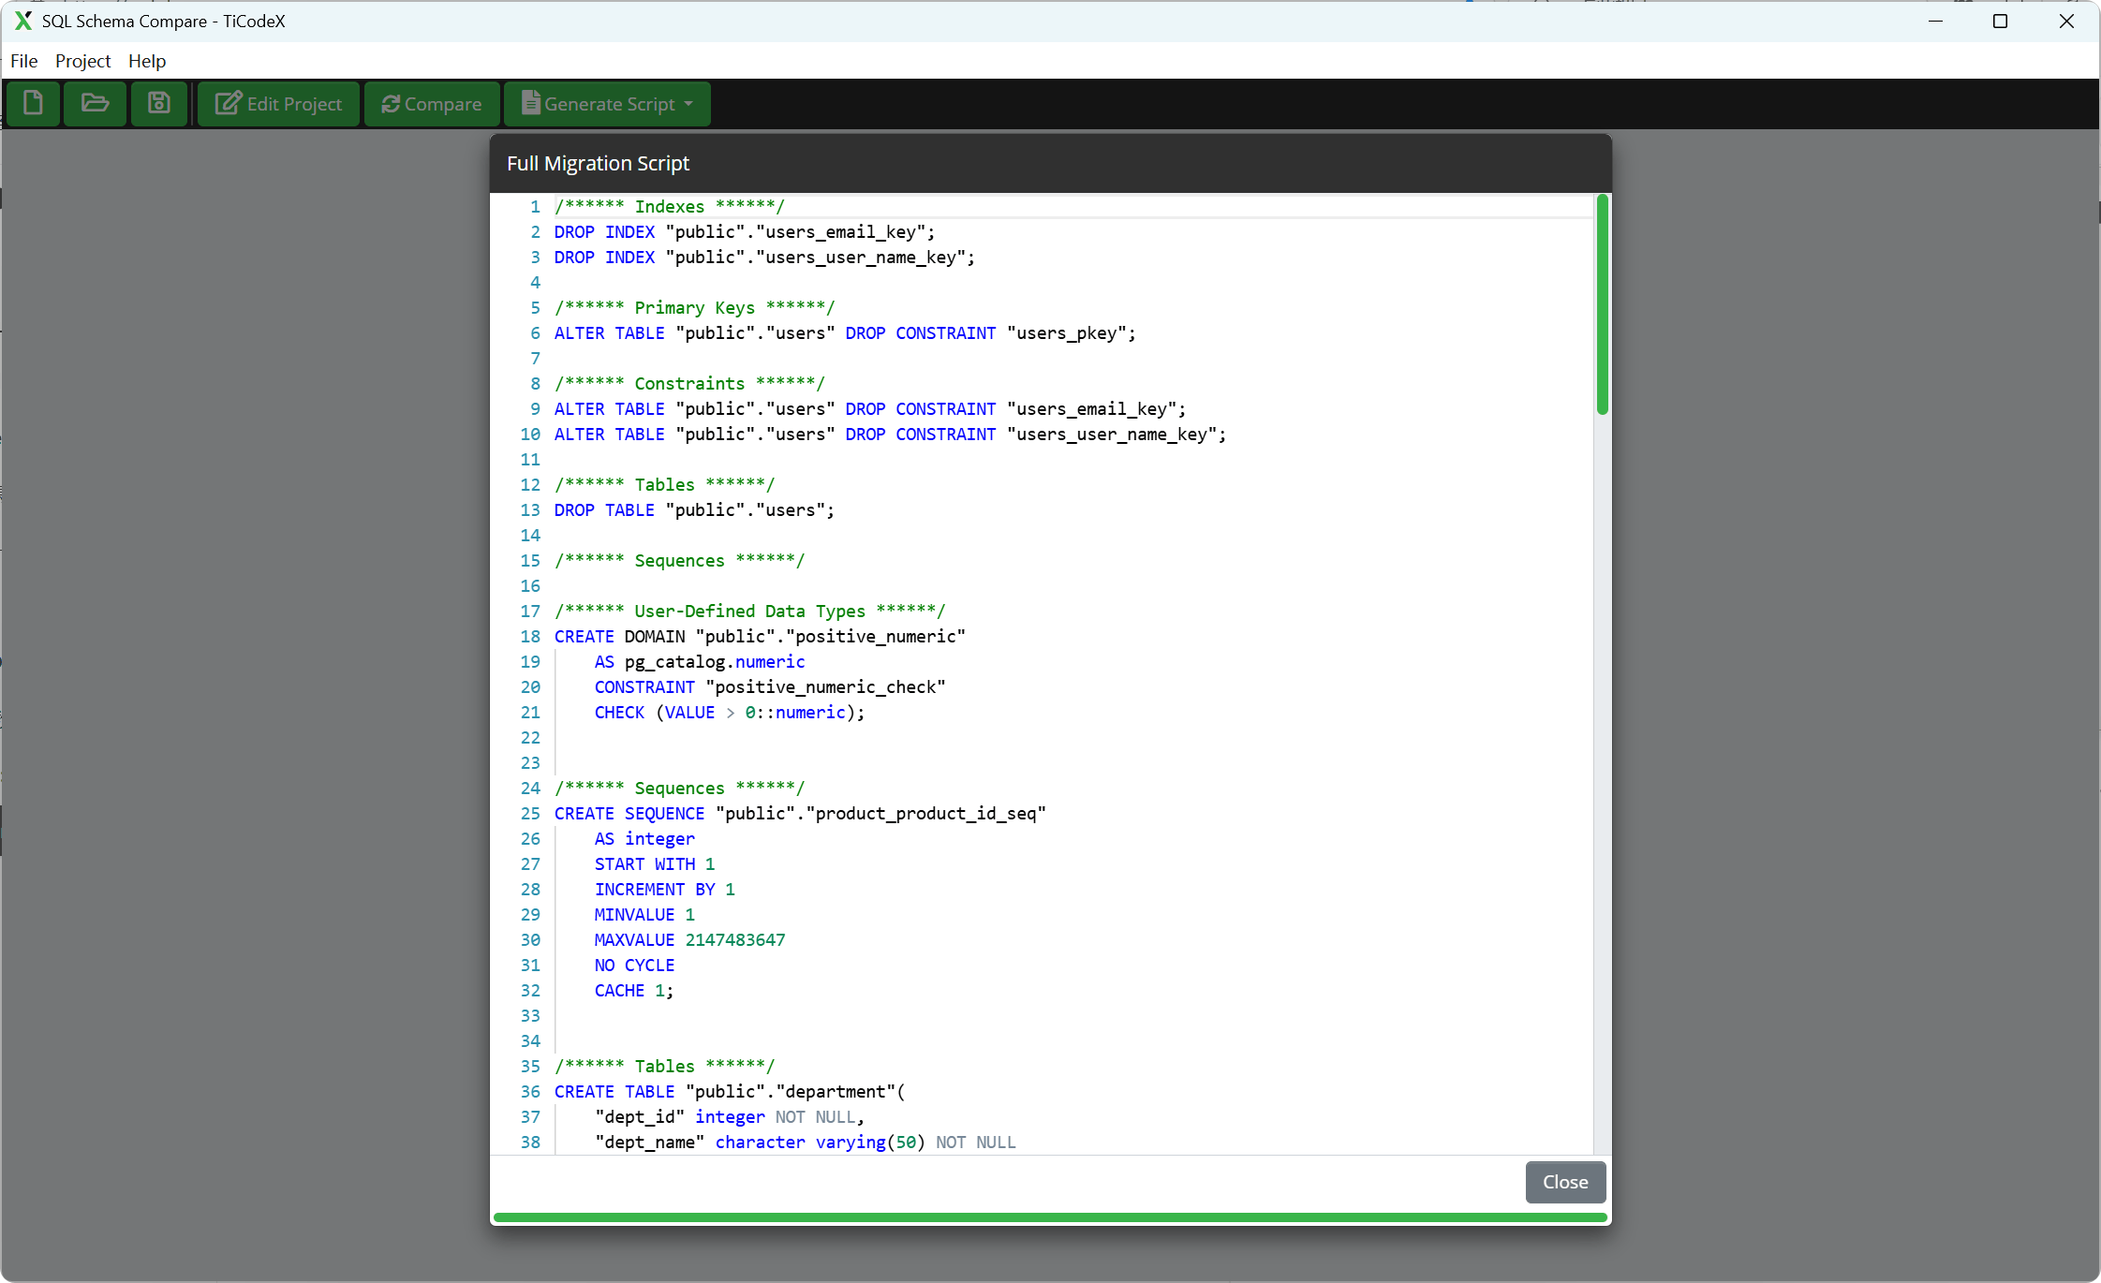Click the TiCodeX app logo icon
Screen dimensions: 2101x1283
[23, 21]
